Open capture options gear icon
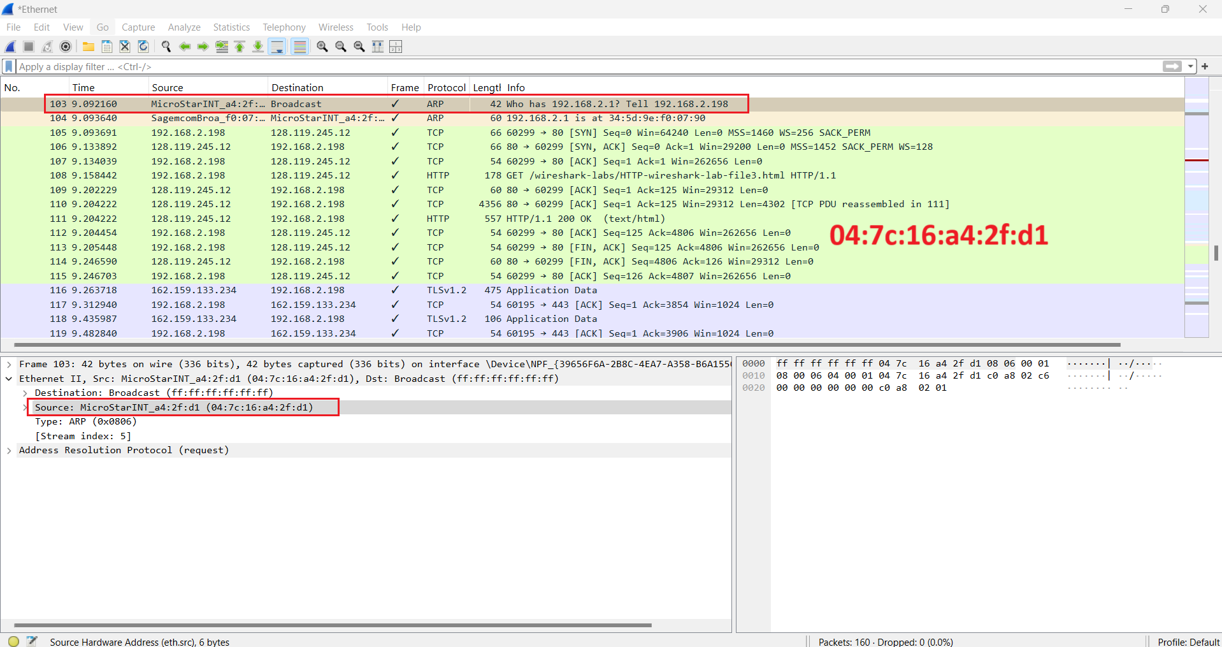The width and height of the screenshot is (1222, 647). (66, 47)
